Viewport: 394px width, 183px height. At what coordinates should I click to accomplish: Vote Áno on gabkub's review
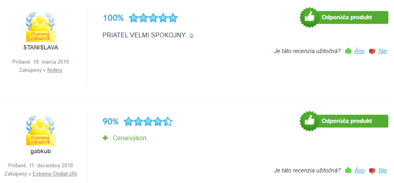(x=359, y=170)
